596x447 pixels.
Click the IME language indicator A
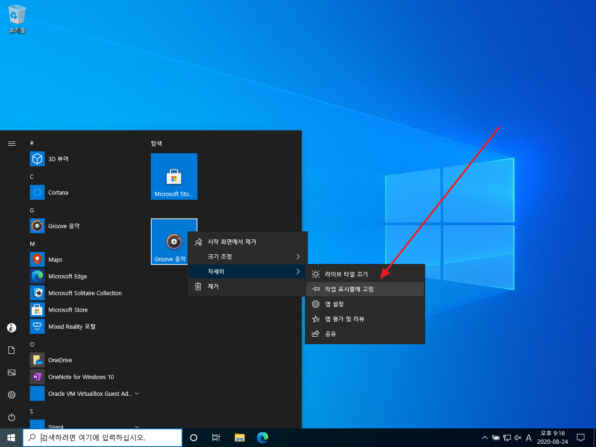point(528,438)
